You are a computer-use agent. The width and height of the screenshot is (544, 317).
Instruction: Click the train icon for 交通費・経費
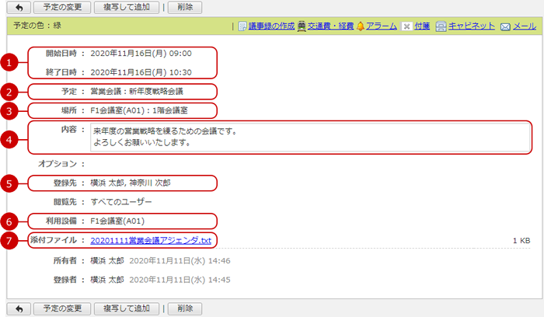[x=301, y=26]
